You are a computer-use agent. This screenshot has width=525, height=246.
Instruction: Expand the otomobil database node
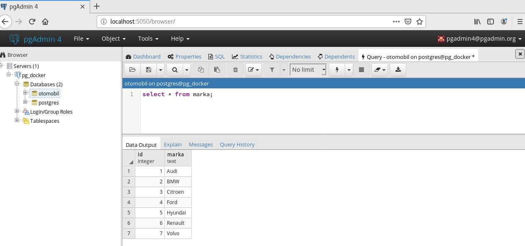25,93
